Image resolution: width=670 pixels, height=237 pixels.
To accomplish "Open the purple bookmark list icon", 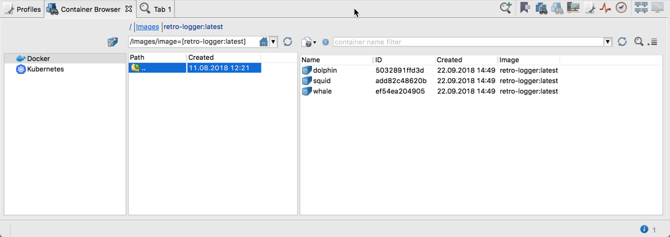I will click(525, 8).
